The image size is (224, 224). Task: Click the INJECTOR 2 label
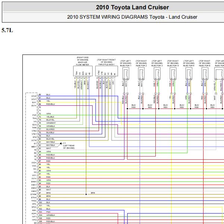(x=141, y=66)
